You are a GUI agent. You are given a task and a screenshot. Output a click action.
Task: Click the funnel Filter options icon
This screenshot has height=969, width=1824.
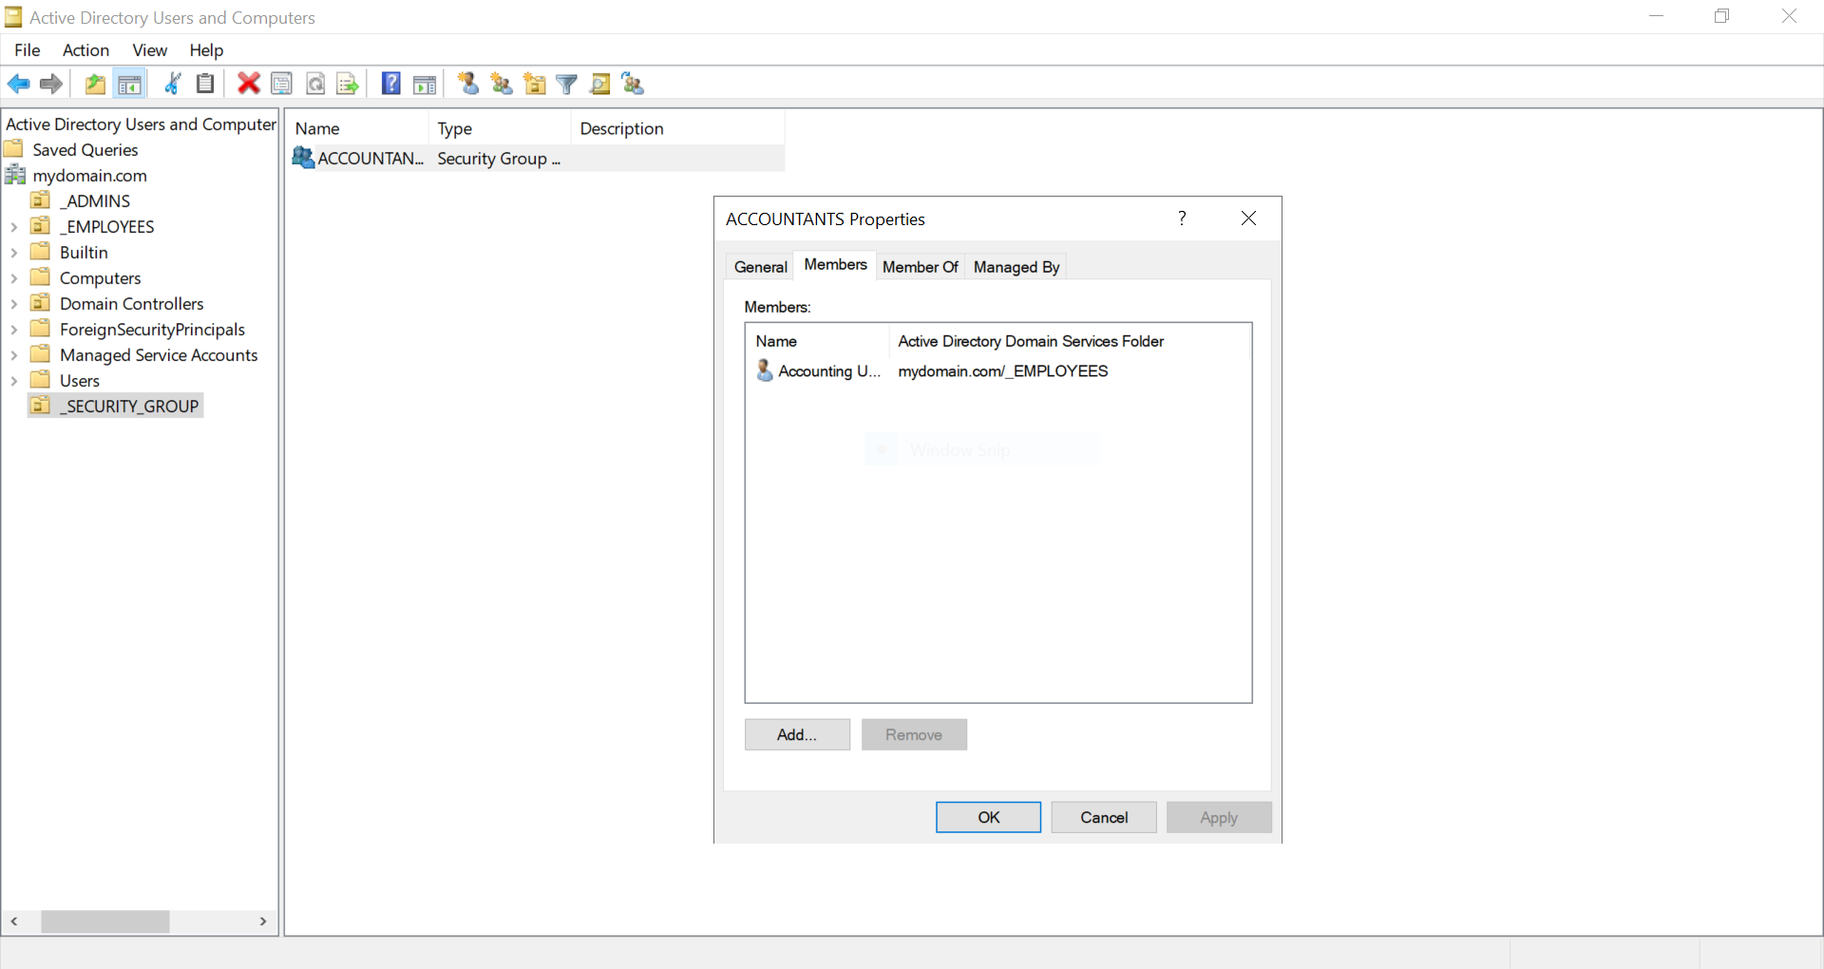coord(567,85)
